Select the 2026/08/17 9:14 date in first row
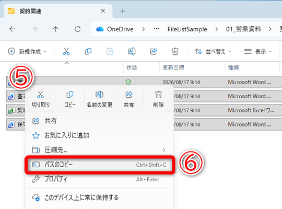This screenshot has width=282, height=209. (x=181, y=82)
